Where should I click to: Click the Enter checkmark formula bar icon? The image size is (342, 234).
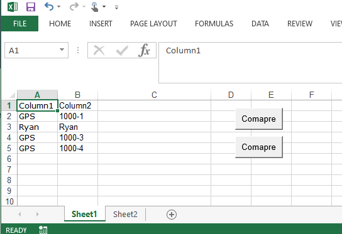click(122, 51)
